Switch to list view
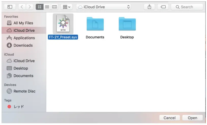Screen dimensions: 207x125 coord(47,7)
